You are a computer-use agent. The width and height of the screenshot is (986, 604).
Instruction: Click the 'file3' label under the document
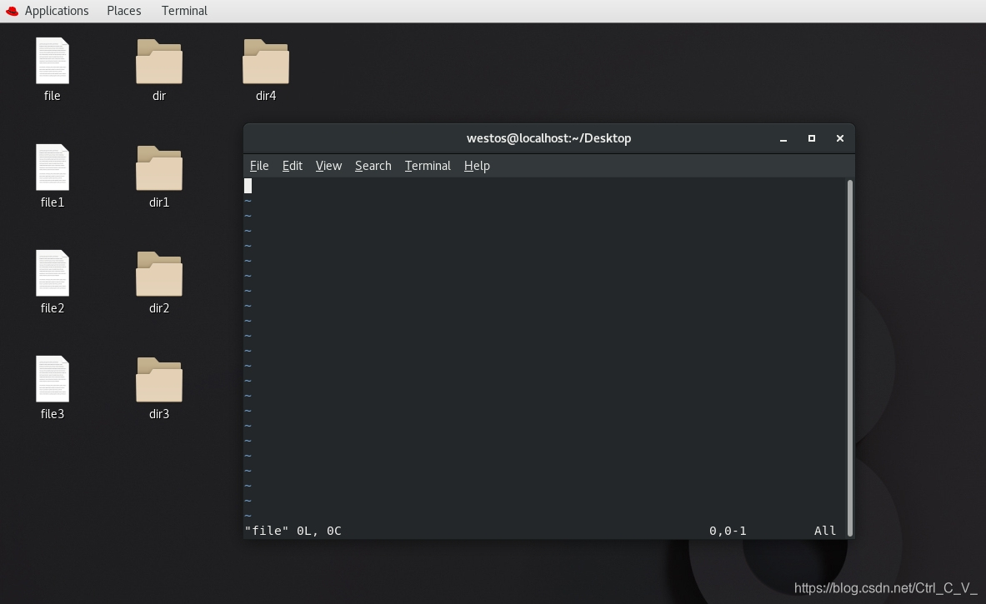point(53,413)
